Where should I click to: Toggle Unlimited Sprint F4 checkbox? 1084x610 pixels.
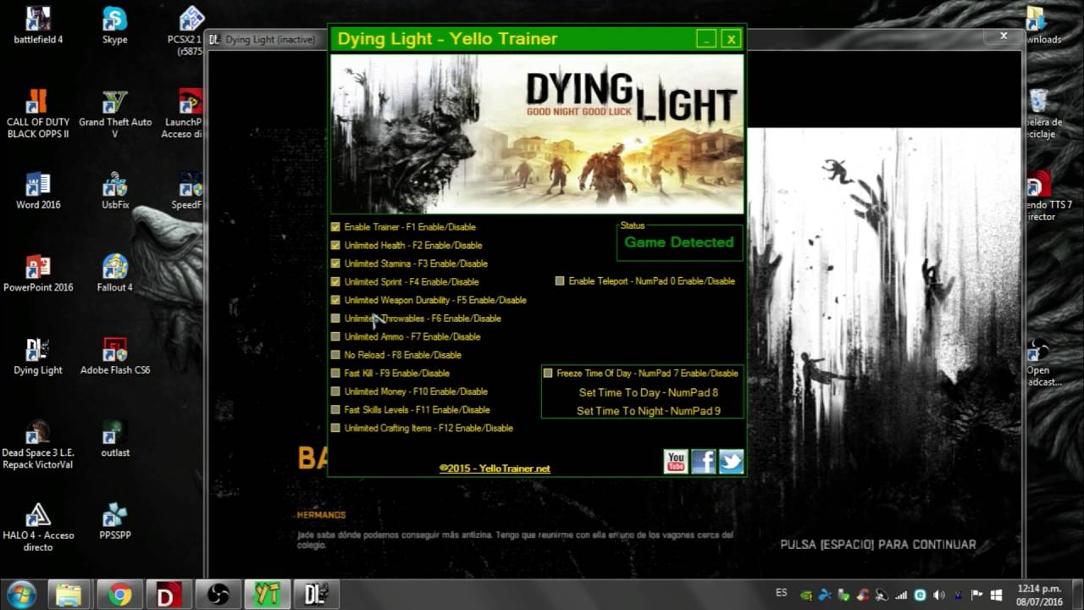(x=335, y=281)
